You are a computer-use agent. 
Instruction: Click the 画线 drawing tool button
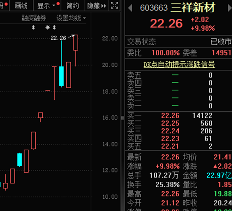[x=21, y=6]
